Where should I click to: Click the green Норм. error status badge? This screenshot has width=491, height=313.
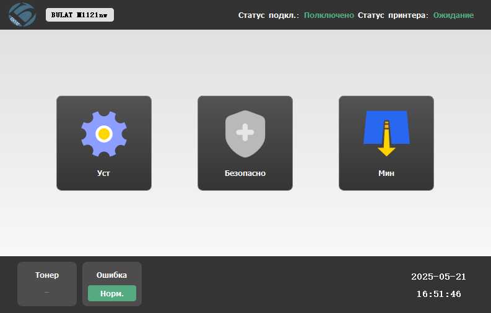point(112,293)
